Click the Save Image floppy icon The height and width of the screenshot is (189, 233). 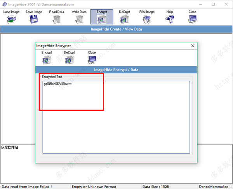tap(34, 19)
